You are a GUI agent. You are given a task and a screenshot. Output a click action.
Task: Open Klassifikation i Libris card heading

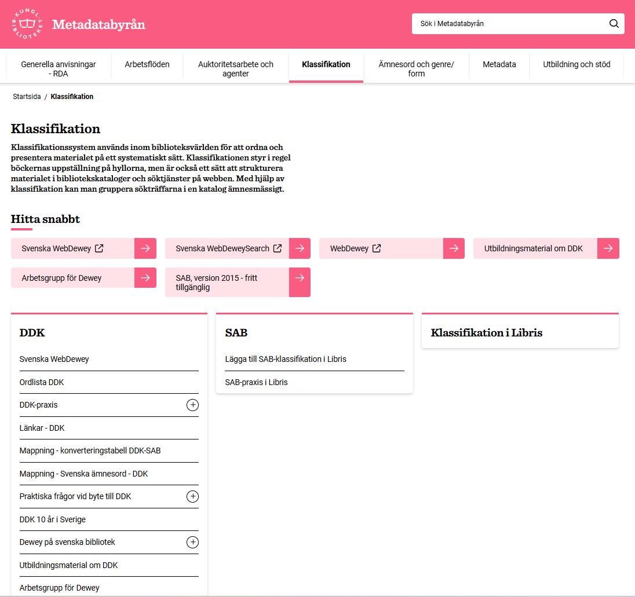point(487,333)
